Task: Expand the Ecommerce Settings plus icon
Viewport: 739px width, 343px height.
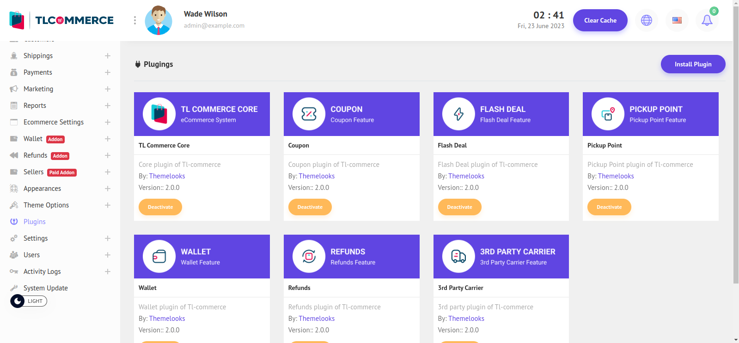Action: point(107,122)
